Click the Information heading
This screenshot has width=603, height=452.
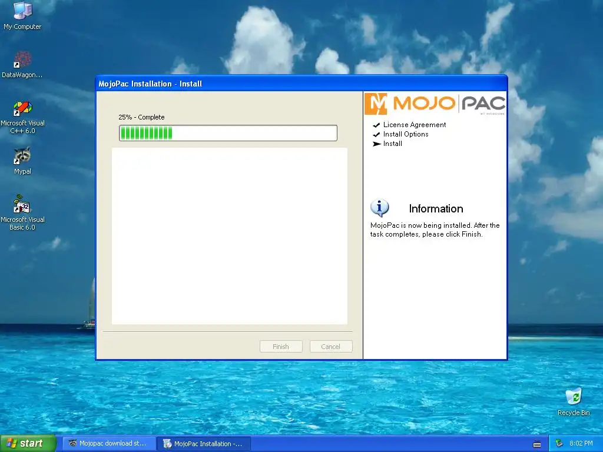pos(436,209)
